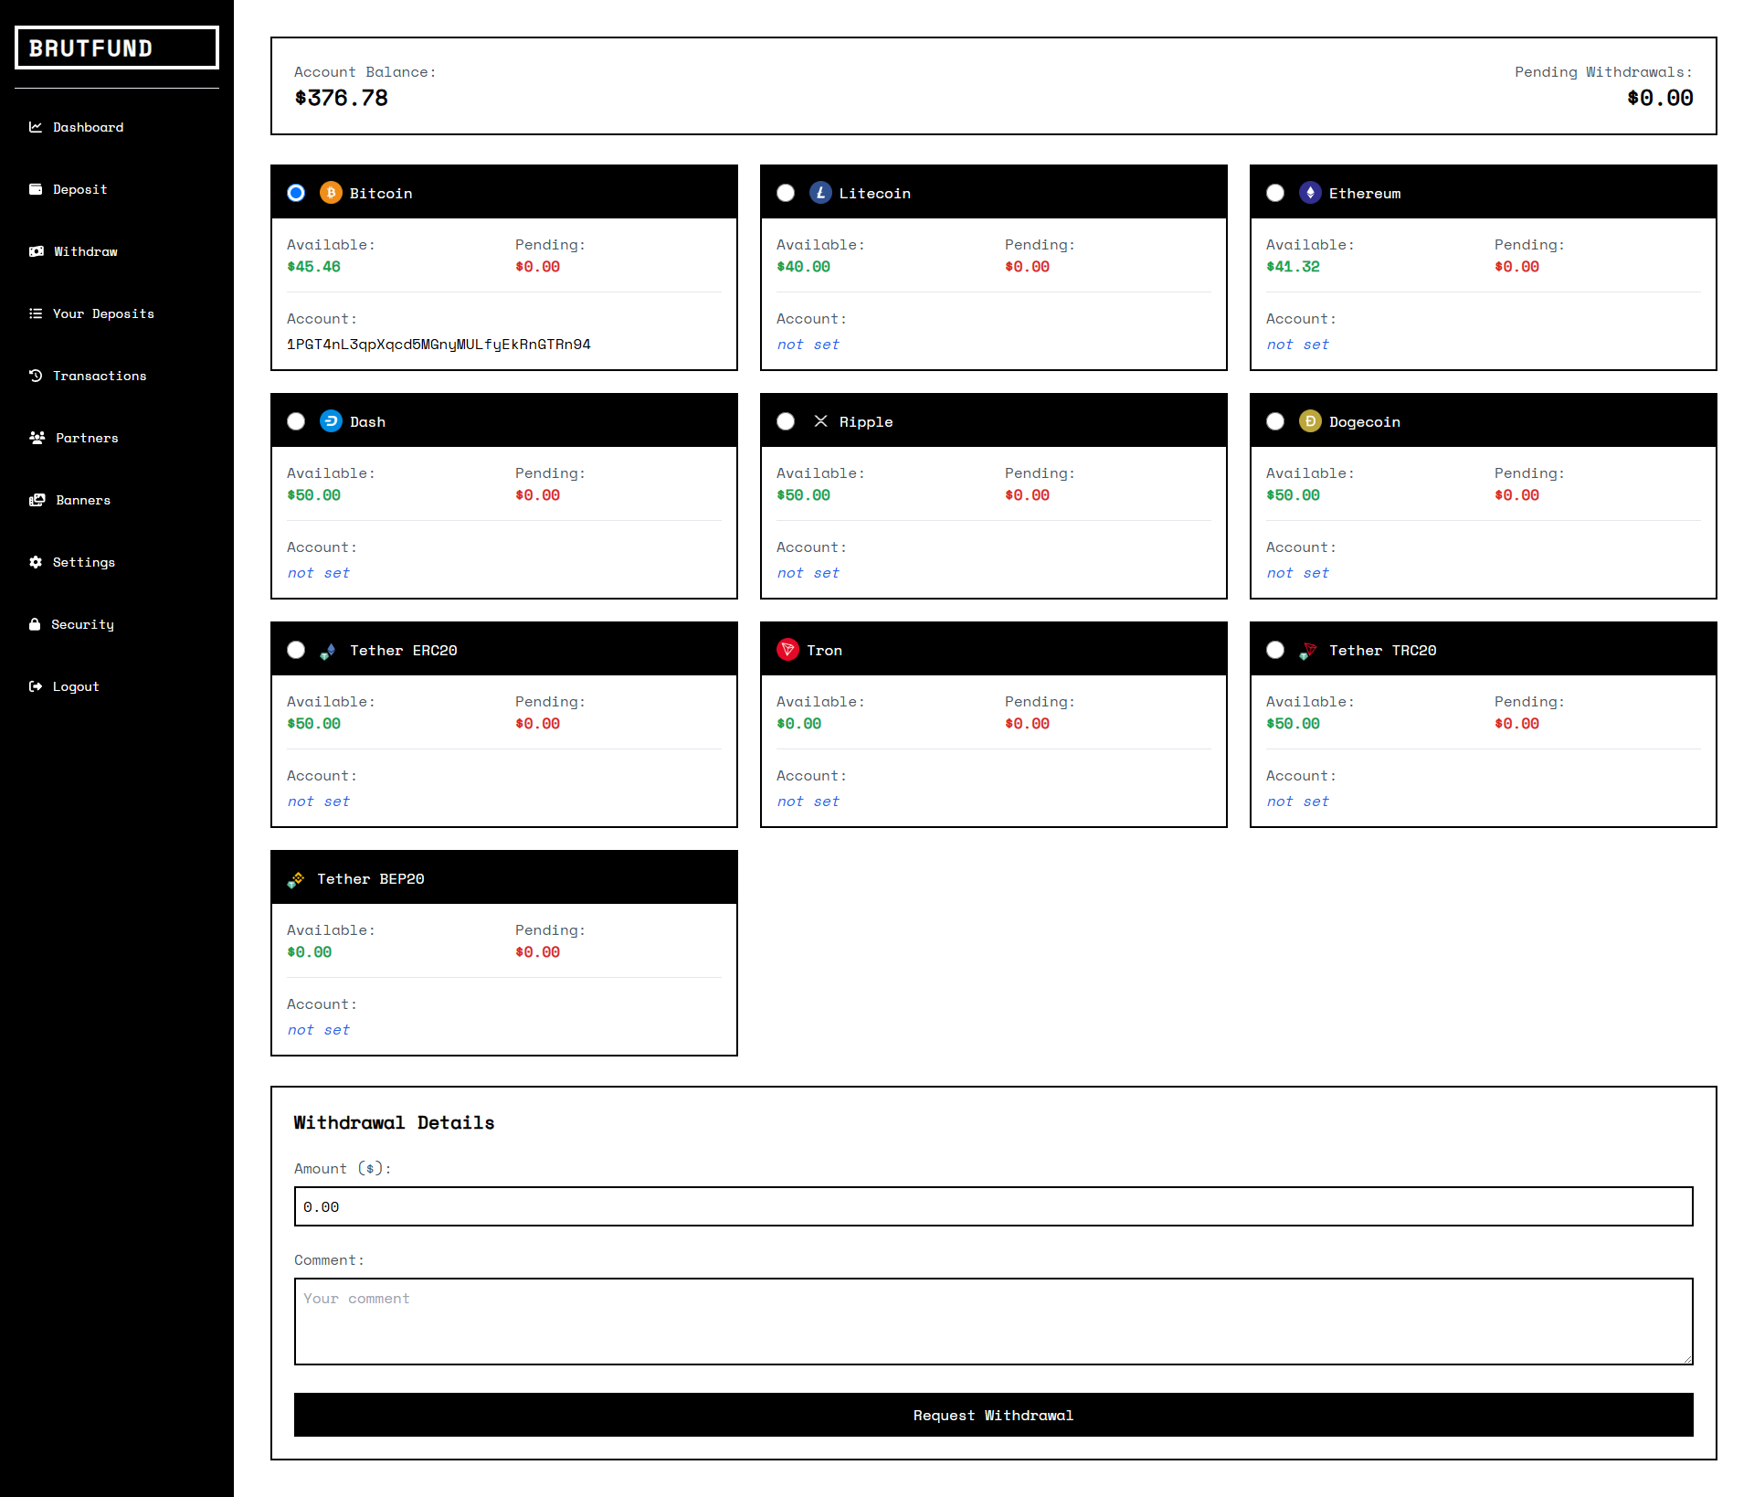Click 'not set' link under Dash account
The image size is (1754, 1497).
coord(318,573)
